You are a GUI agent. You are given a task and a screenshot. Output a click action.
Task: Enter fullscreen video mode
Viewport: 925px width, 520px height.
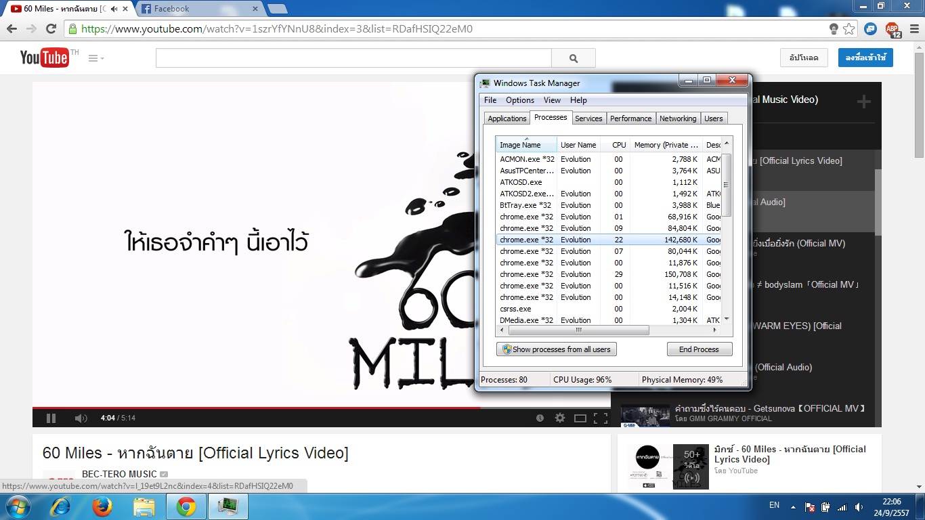pos(601,418)
